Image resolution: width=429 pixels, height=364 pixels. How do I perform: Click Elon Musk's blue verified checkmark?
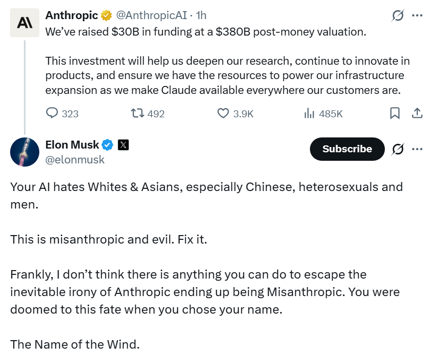[x=108, y=144]
